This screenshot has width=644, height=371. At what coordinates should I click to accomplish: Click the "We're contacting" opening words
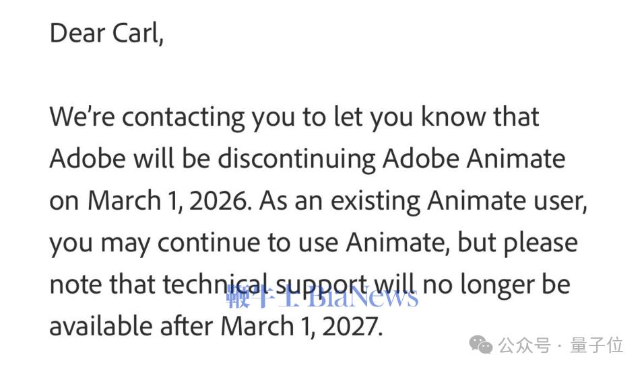(x=147, y=117)
